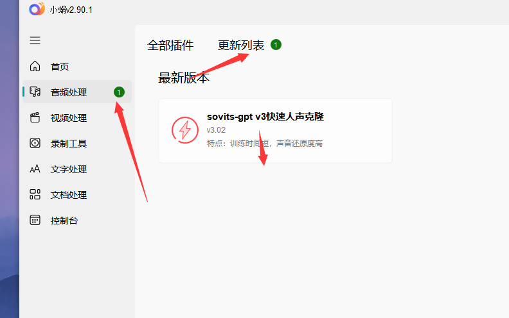Viewport: 509px width, 318px height.
Task: Click the red lightning bolt plugin icon
Action: point(185,130)
